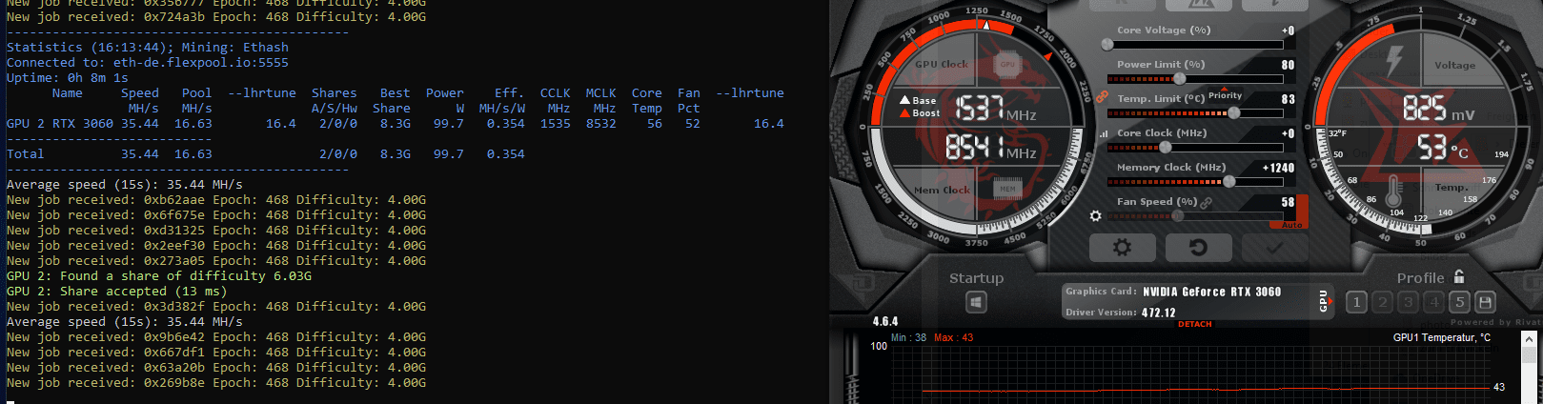Open Afterburner settings with the gear button

coord(1122,248)
